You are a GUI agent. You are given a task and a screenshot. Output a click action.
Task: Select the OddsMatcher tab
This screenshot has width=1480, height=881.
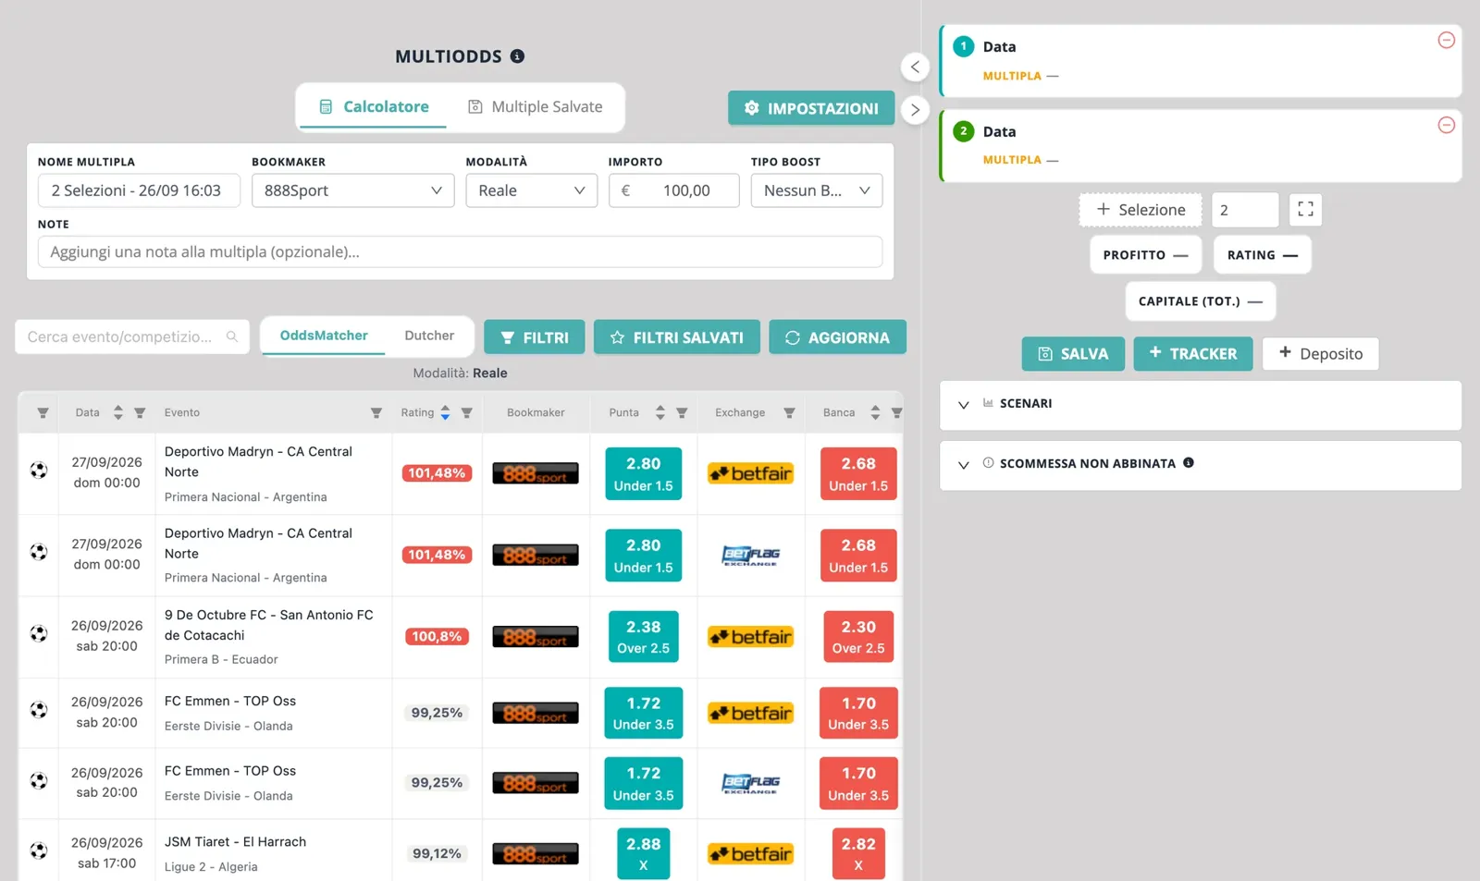pos(324,336)
